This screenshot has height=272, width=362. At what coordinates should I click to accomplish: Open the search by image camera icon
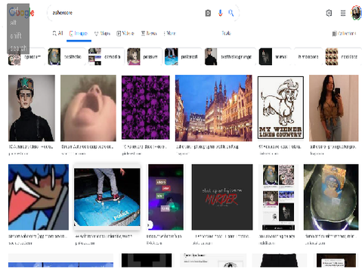point(208,13)
